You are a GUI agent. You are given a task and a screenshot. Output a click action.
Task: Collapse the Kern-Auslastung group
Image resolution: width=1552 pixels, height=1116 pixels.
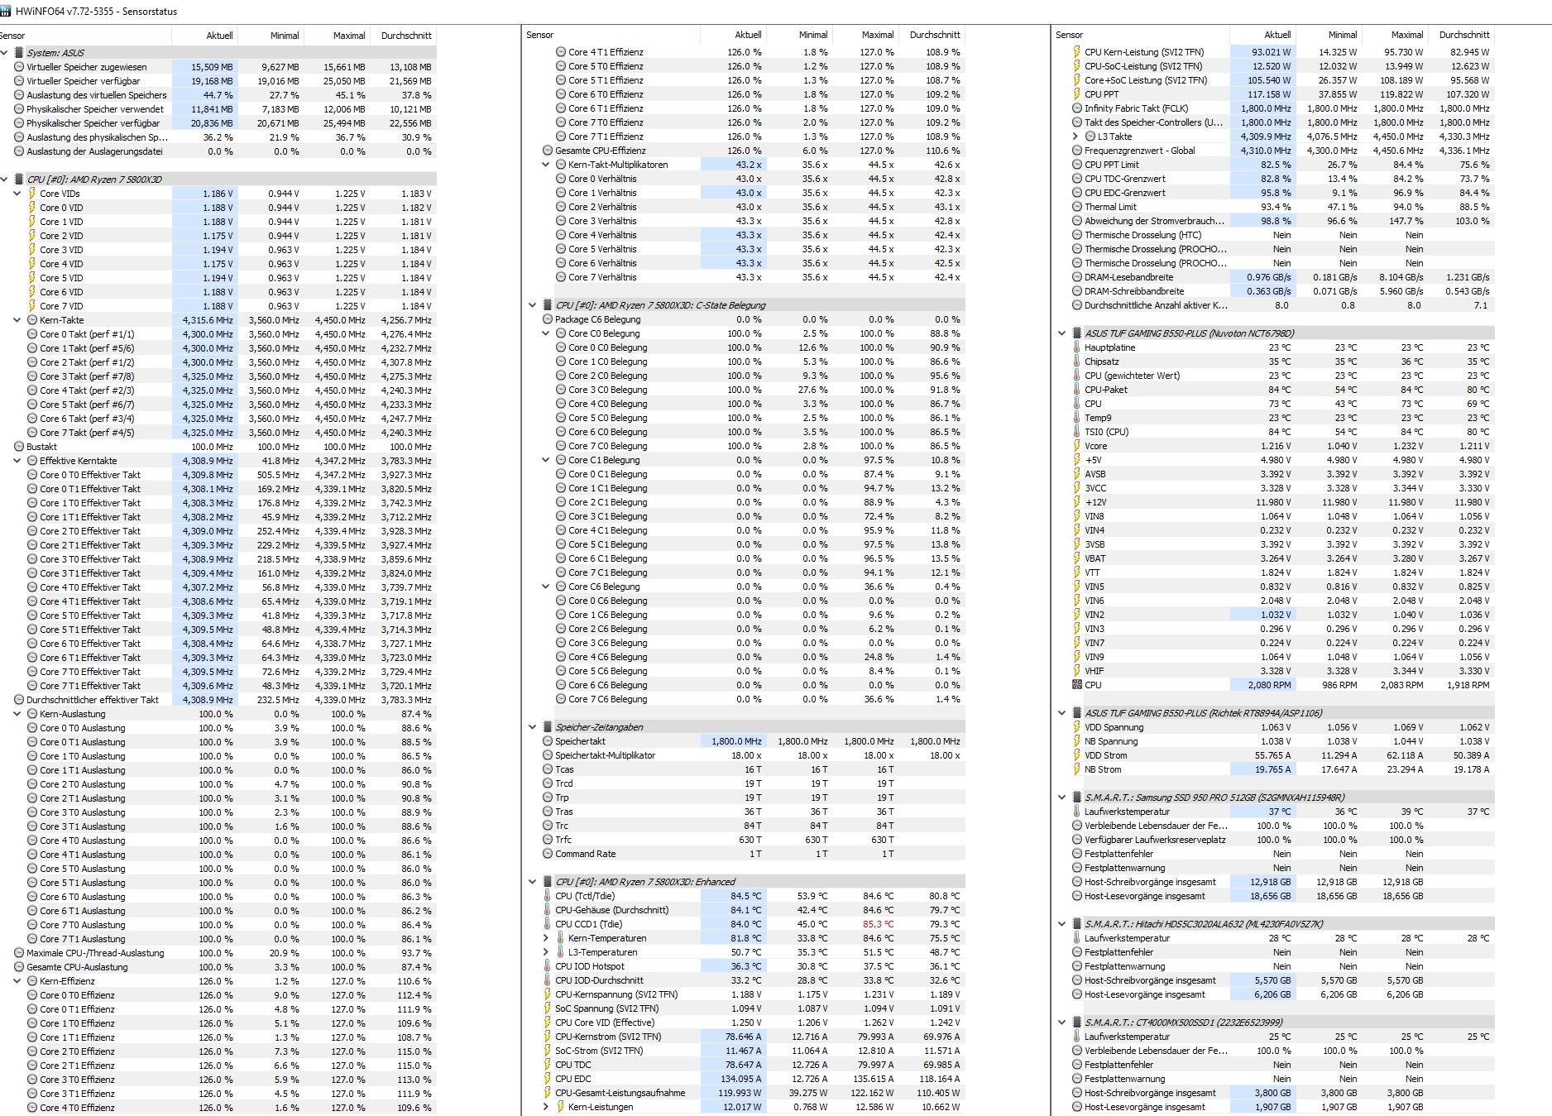pos(18,714)
